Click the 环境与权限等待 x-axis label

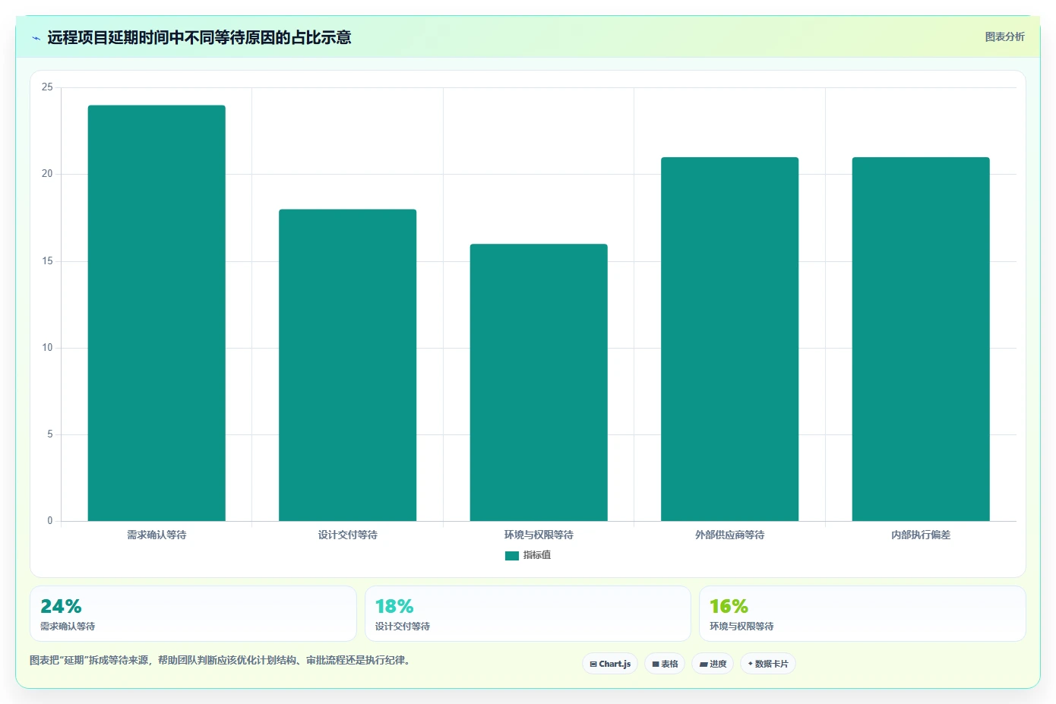(539, 535)
